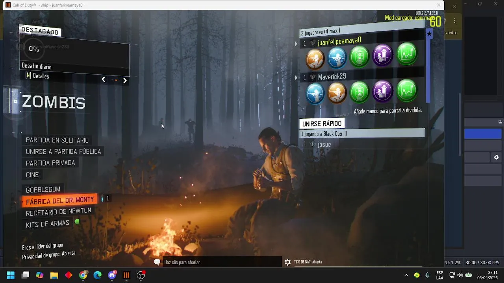Click the icon beside josue's name
The width and height of the screenshot is (504, 283).
313,144
